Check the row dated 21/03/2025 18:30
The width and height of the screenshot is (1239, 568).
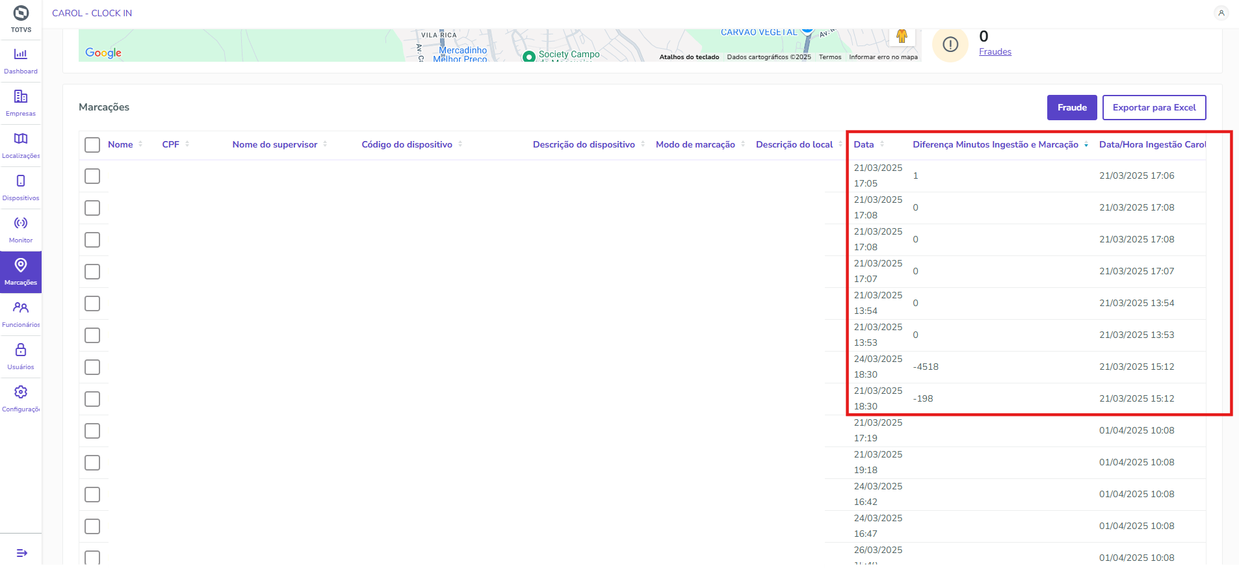[x=92, y=399]
